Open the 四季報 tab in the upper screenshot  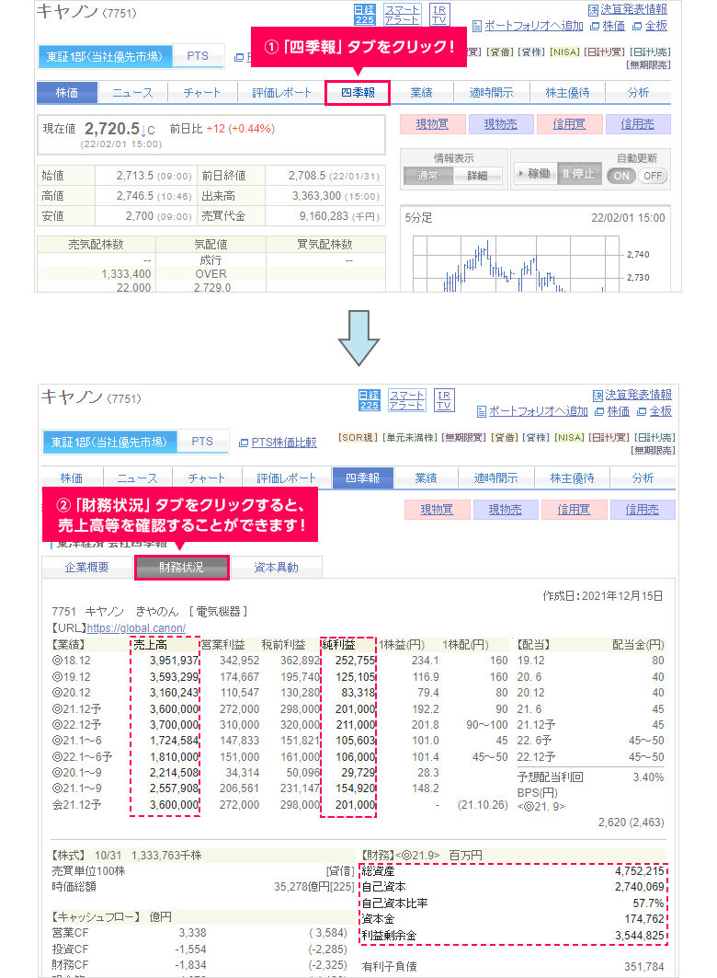pos(358,92)
